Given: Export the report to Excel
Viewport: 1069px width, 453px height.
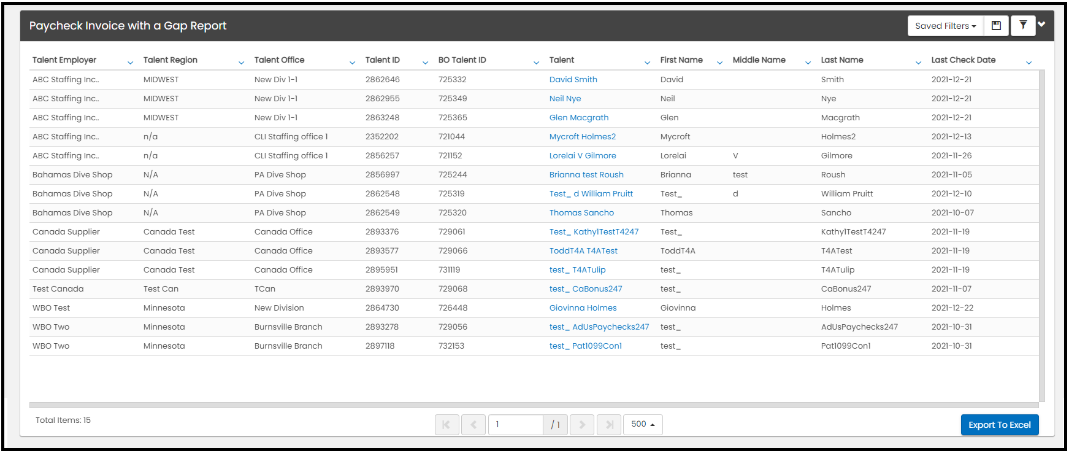Looking at the screenshot, I should (1000, 425).
